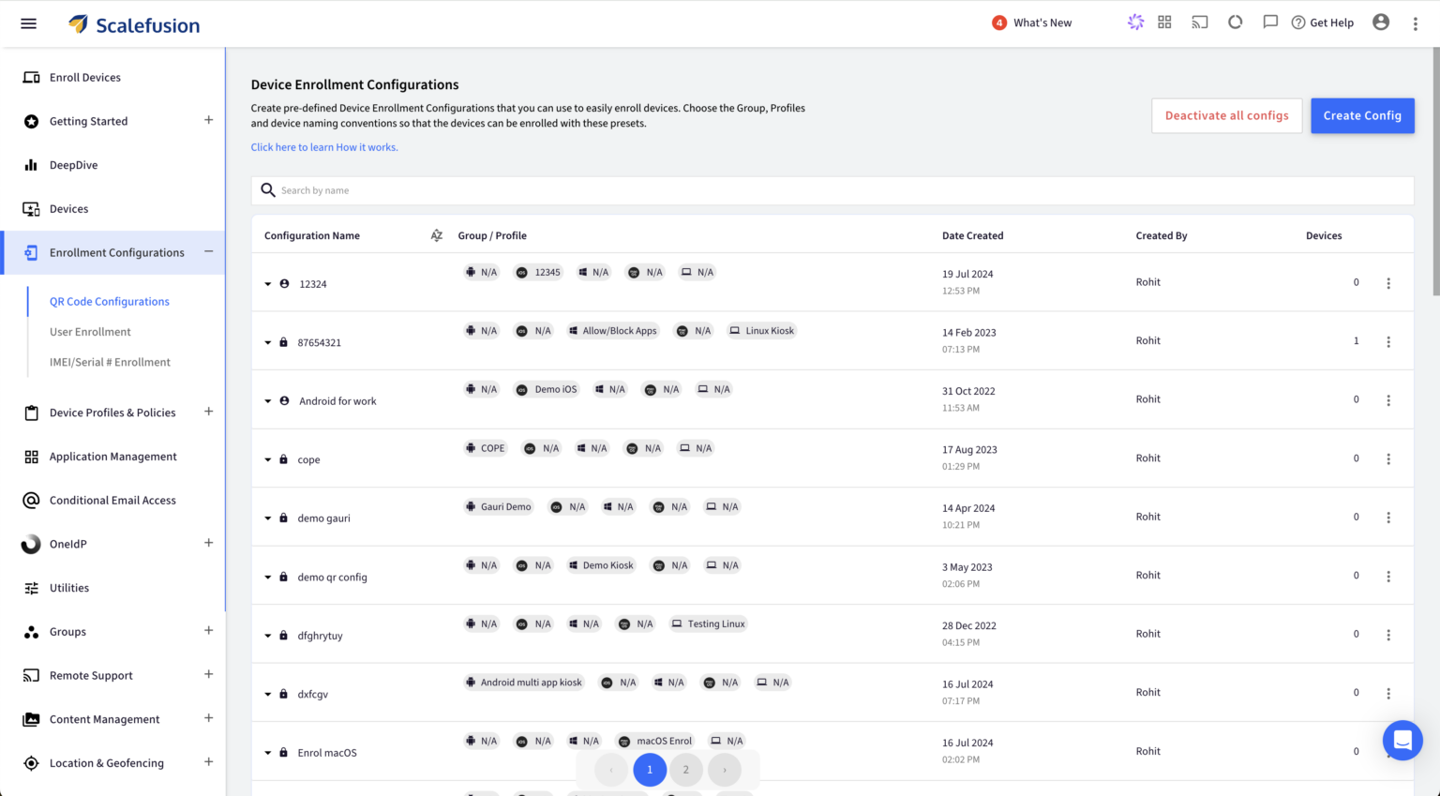Select User Enrollment in sidebar
The image size is (1440, 796).
point(90,332)
